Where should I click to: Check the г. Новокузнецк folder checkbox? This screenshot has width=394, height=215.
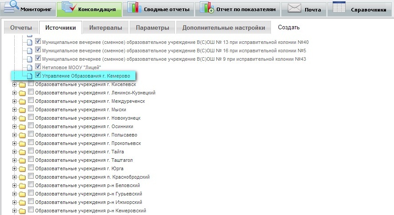click(31, 117)
